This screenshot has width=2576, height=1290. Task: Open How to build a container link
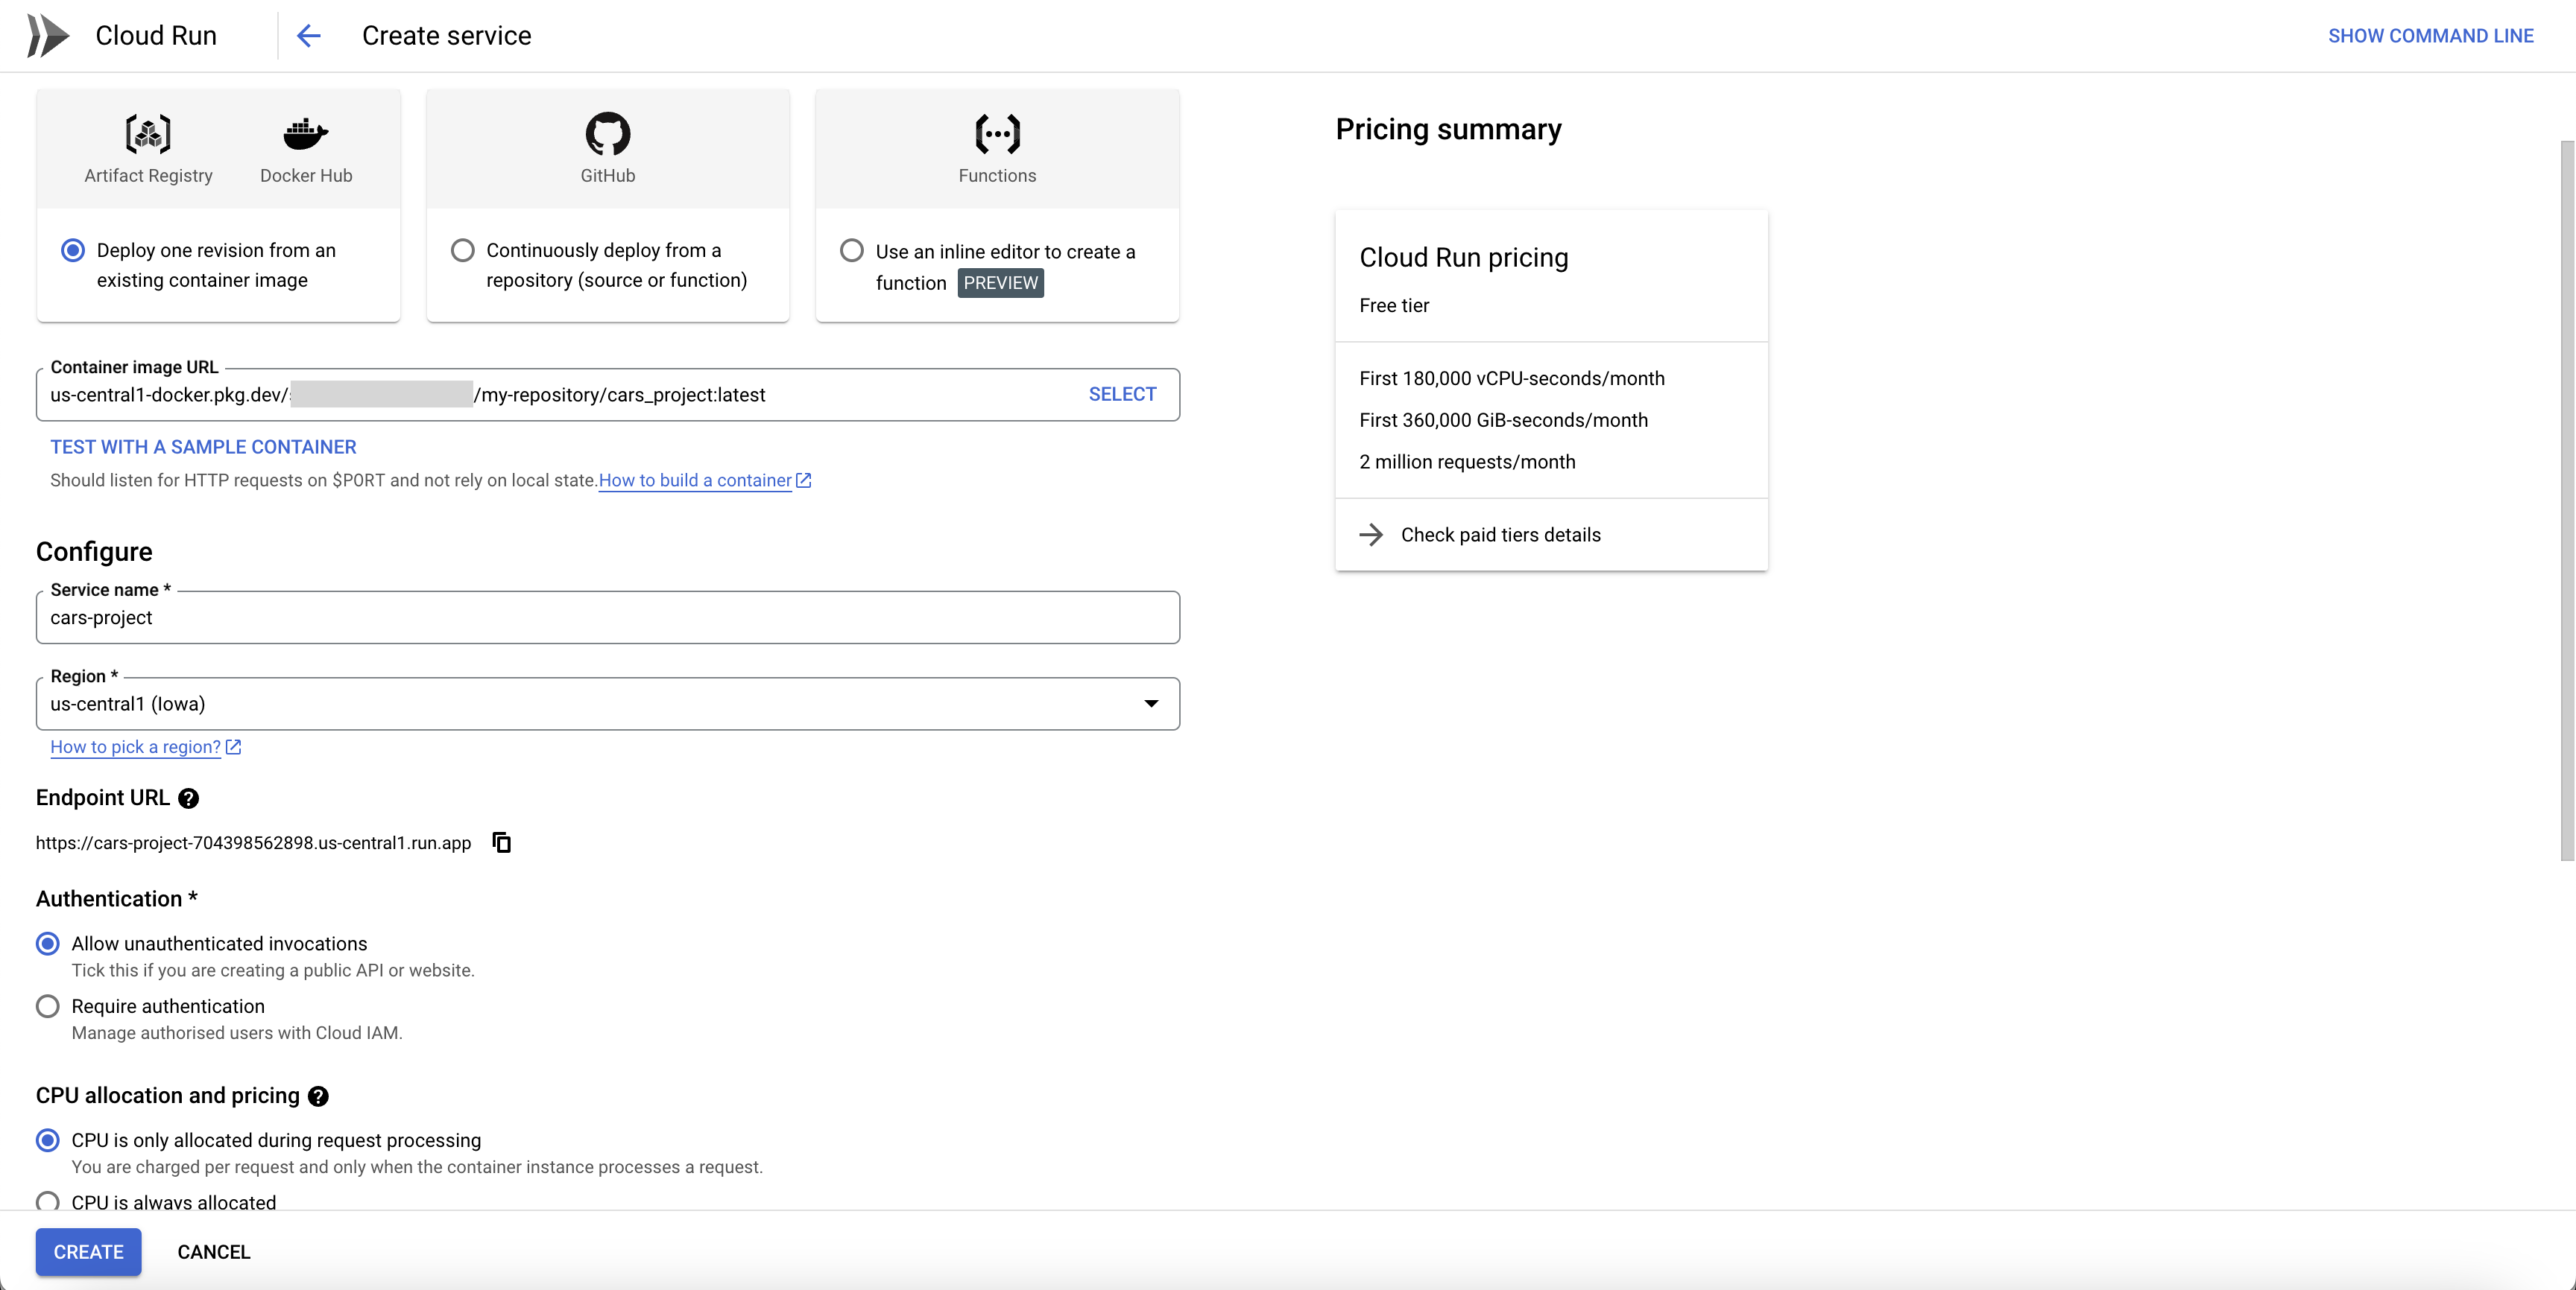695,480
